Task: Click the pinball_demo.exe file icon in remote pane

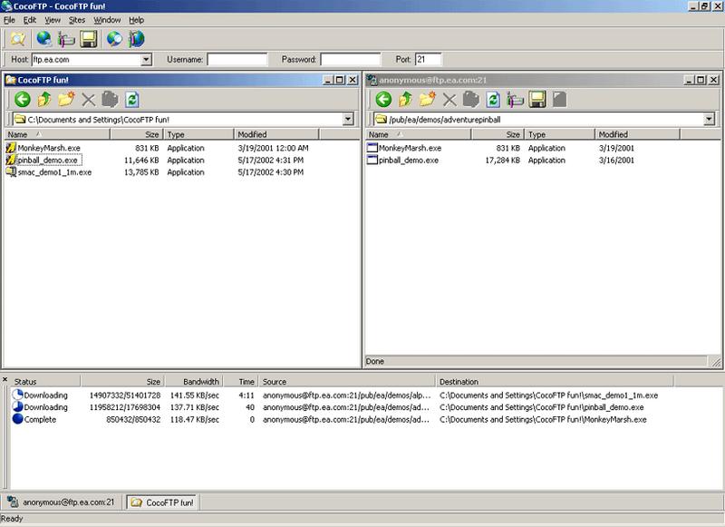Action: (372, 160)
